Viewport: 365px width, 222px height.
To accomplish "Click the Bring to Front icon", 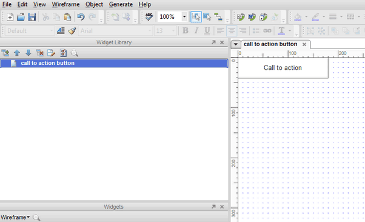I will coord(335,30).
